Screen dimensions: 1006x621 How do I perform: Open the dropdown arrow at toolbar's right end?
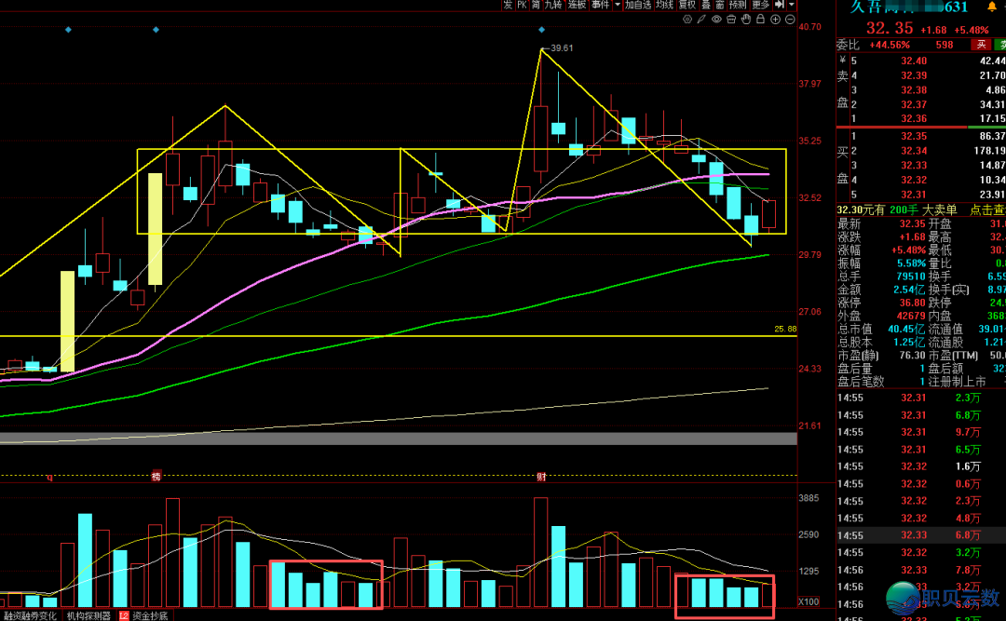pos(792,5)
